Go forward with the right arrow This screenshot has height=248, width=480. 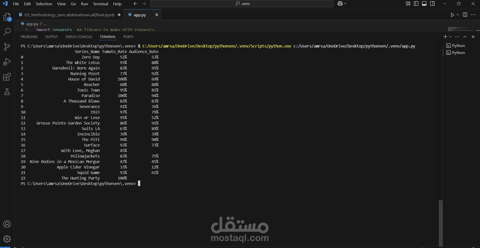(x=144, y=4)
